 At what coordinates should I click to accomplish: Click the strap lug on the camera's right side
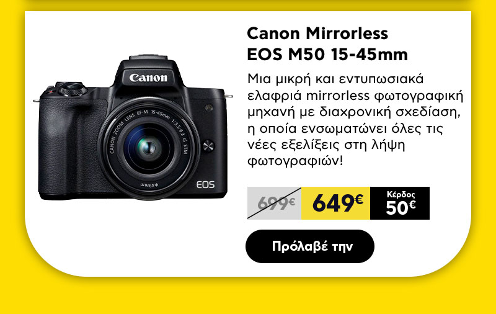(x=229, y=96)
